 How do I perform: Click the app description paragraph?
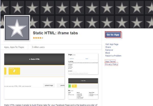[51, 105]
